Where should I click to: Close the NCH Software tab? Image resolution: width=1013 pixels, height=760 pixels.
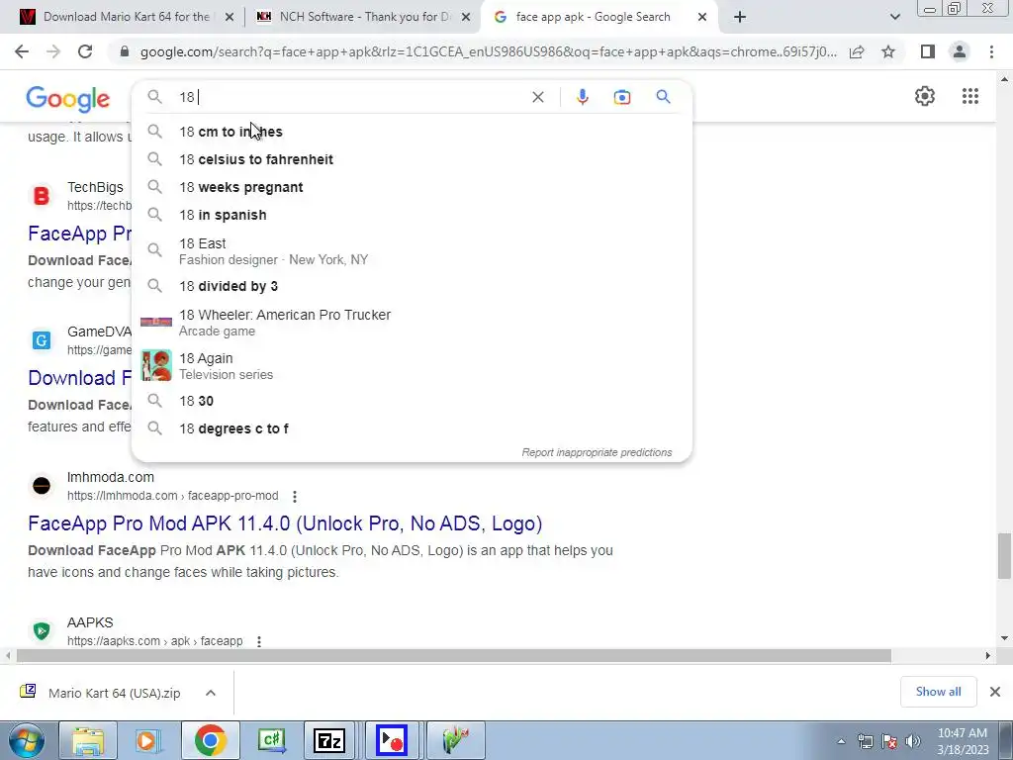[465, 17]
